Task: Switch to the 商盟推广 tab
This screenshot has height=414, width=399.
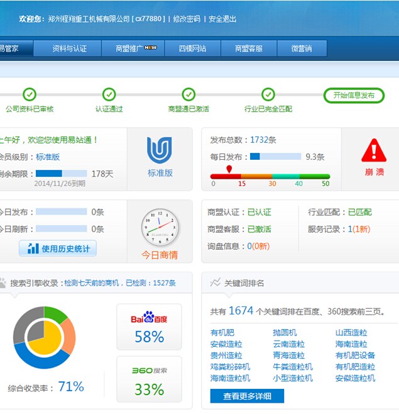Action: [x=136, y=48]
